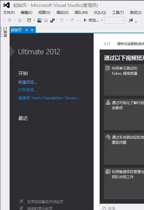
Task: Open the Undo history dropdown arrow
Action: pos(67,20)
